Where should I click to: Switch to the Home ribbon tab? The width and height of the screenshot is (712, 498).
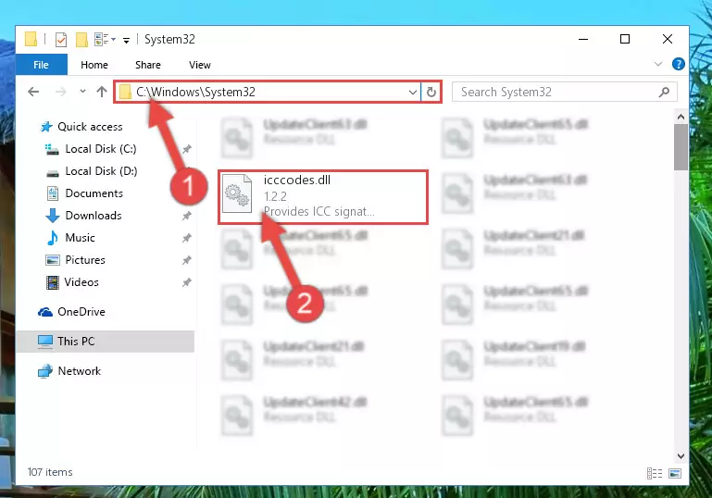[x=94, y=65]
